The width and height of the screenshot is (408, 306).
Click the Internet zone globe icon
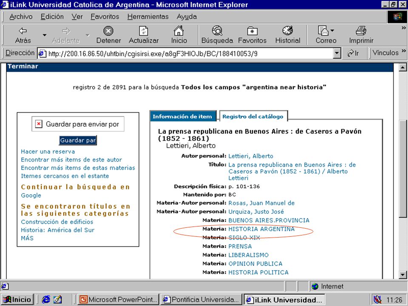click(315, 286)
